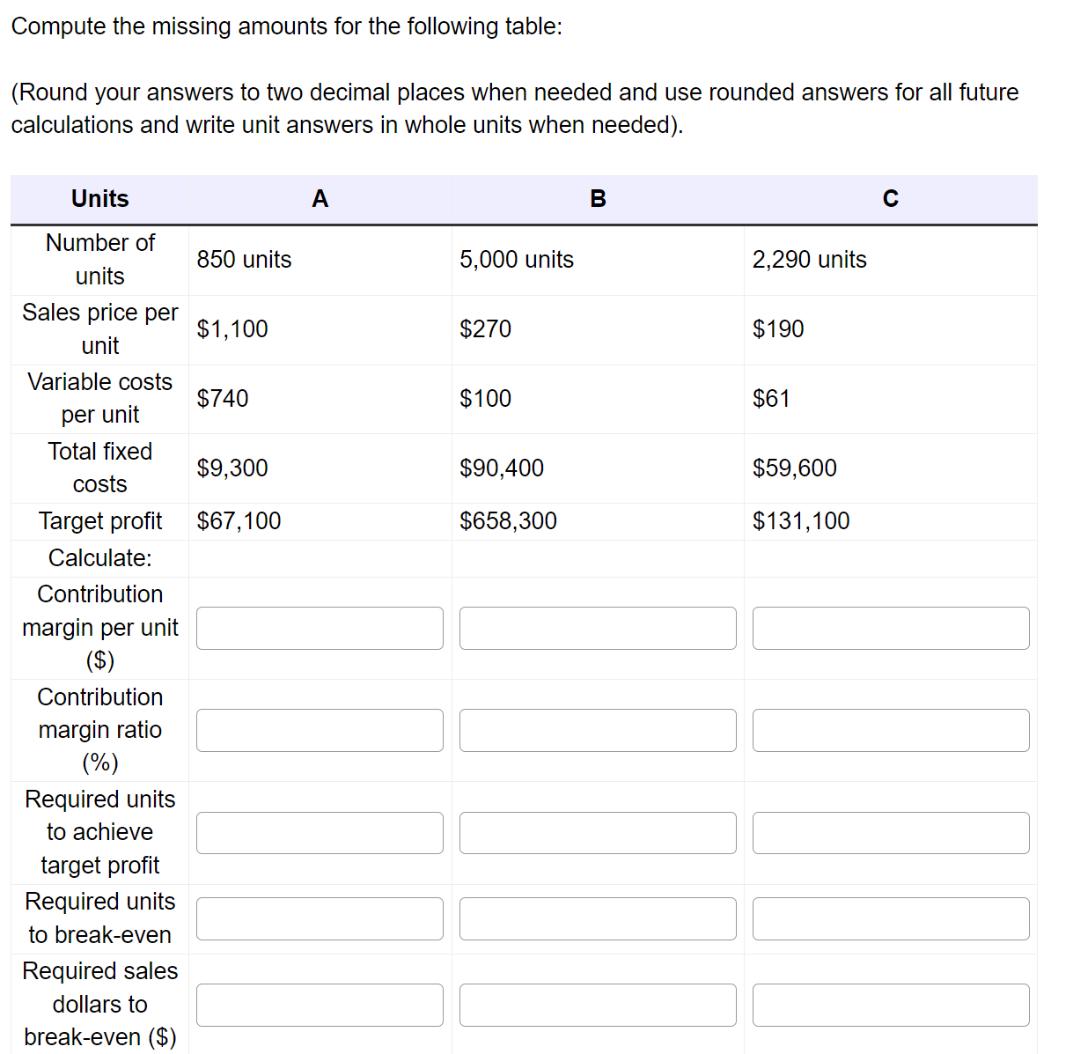Click the break-even sales dollars field for B
The width and height of the screenshot is (1073, 1054).
(x=597, y=1004)
